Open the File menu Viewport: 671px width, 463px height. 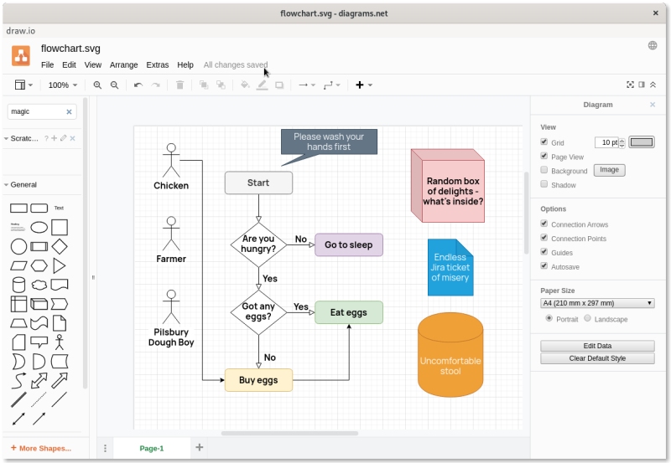[48, 65]
